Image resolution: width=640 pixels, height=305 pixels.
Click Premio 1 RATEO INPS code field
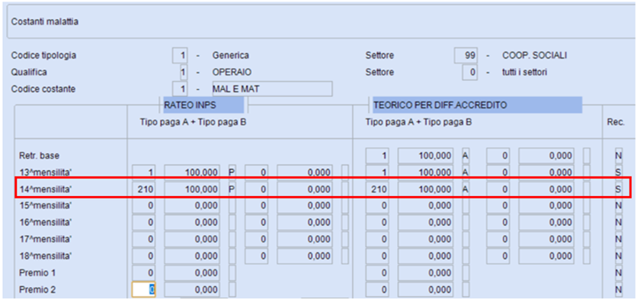143,273
